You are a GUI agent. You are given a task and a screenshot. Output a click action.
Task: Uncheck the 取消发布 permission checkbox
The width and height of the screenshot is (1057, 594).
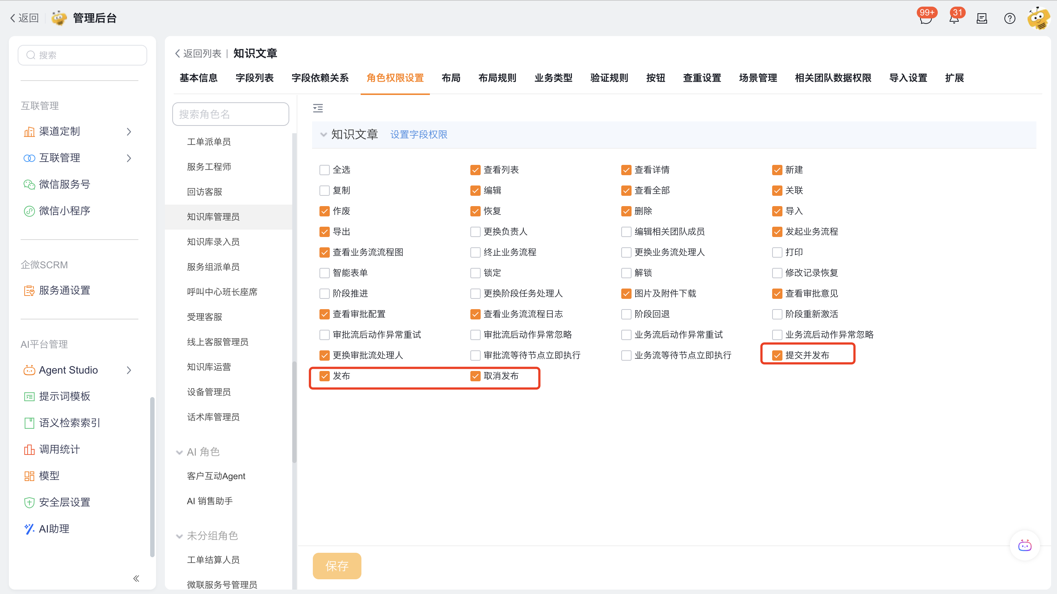[475, 376]
